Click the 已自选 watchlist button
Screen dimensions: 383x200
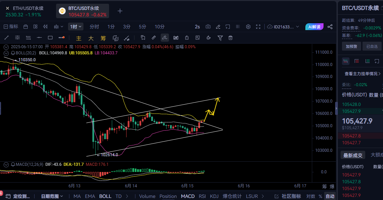point(372,46)
